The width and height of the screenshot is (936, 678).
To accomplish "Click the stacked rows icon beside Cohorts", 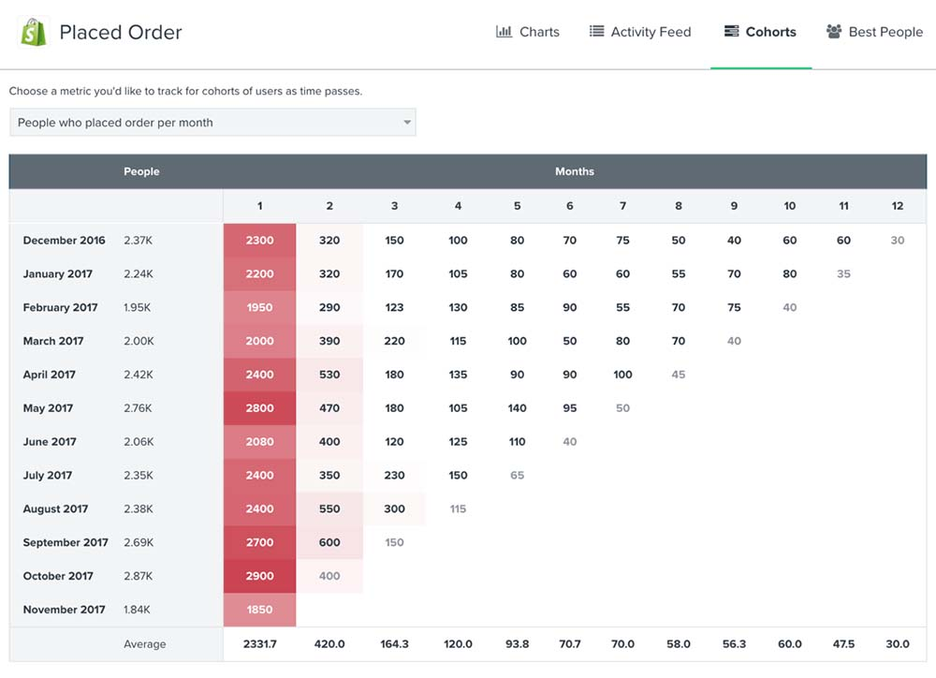I will tap(731, 31).
